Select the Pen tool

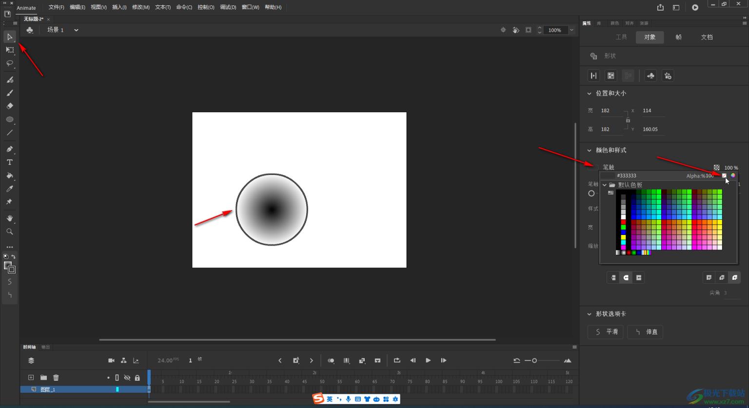9,149
